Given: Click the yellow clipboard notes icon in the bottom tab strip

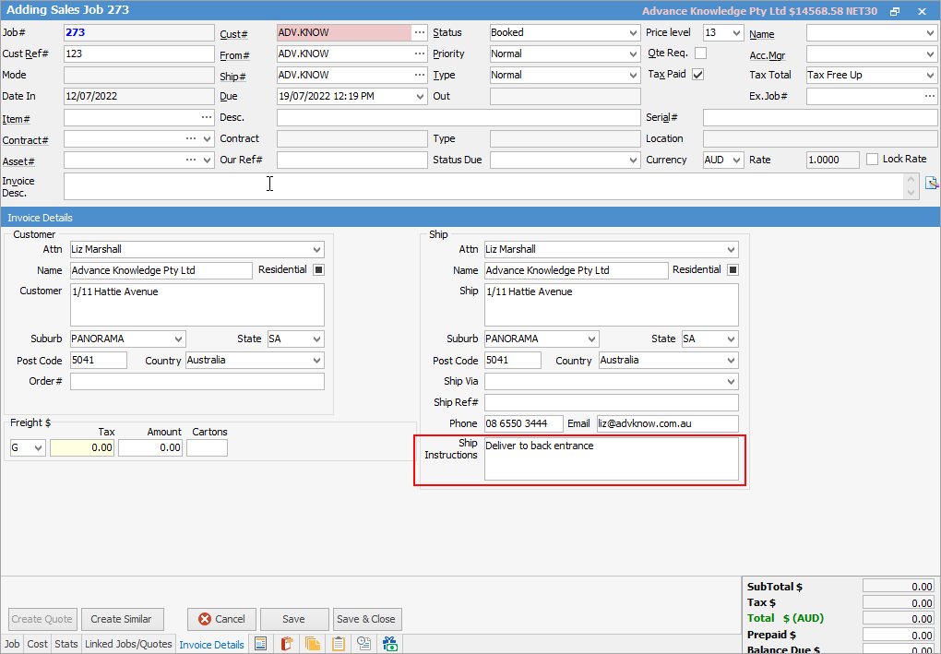Looking at the screenshot, I should [339, 644].
